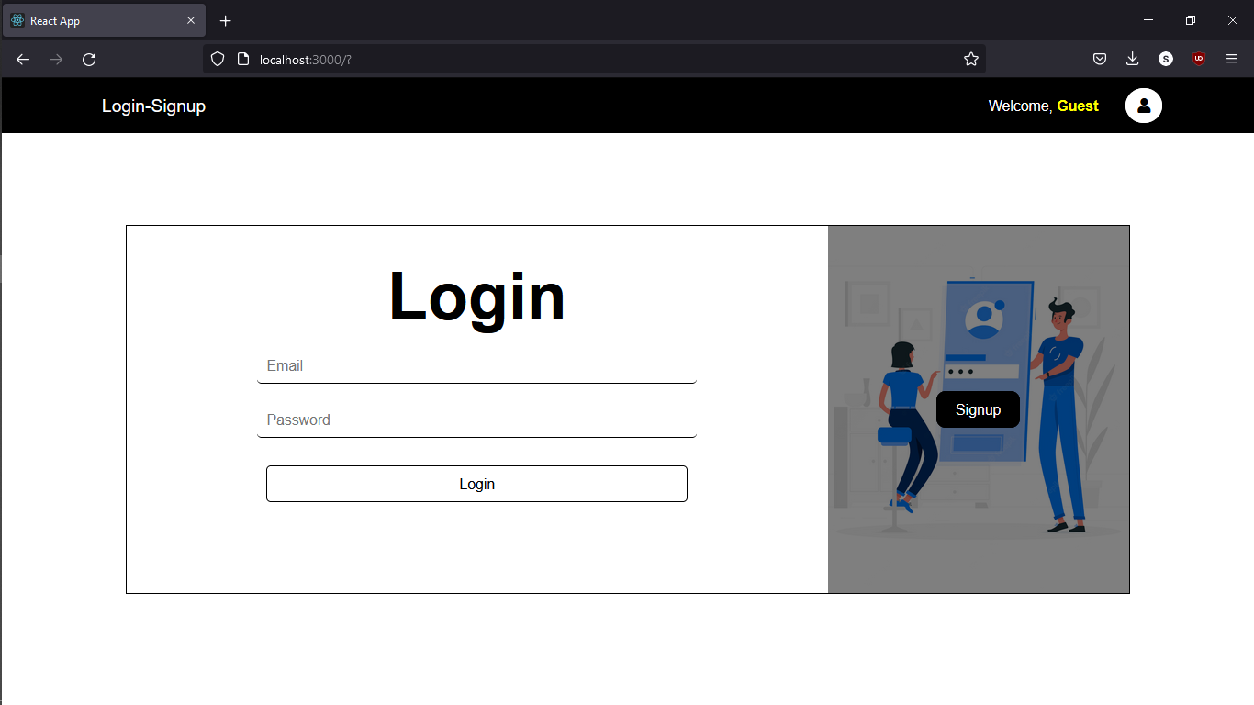1254x705 pixels.
Task: Click the Email input field
Action: [476, 366]
